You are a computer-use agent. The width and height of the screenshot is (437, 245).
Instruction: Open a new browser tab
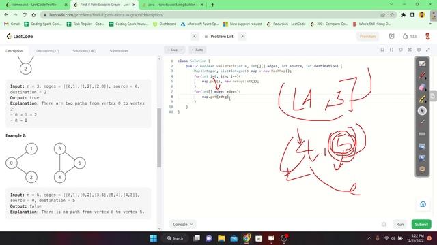(x=212, y=5)
